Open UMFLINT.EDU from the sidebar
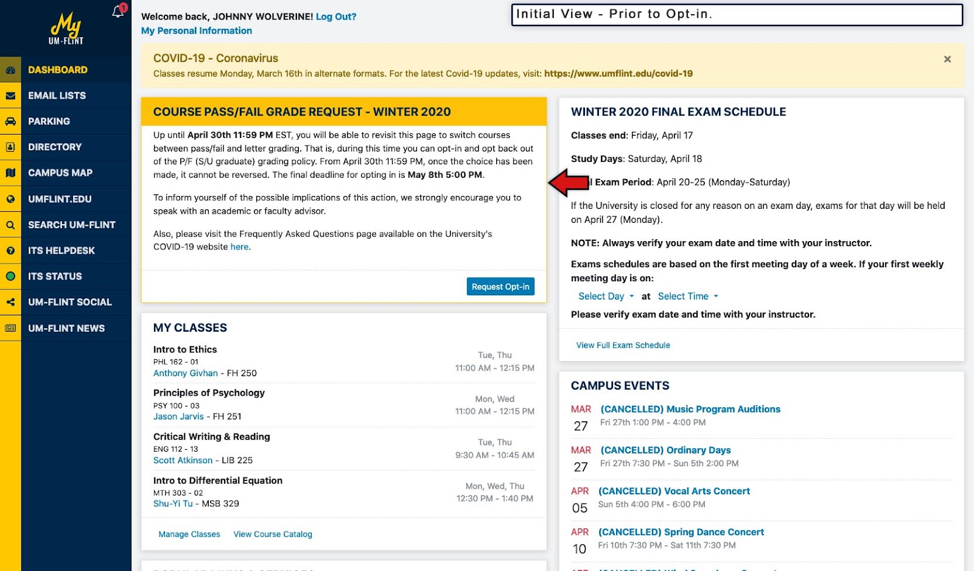The height and width of the screenshot is (571, 974). (x=60, y=199)
